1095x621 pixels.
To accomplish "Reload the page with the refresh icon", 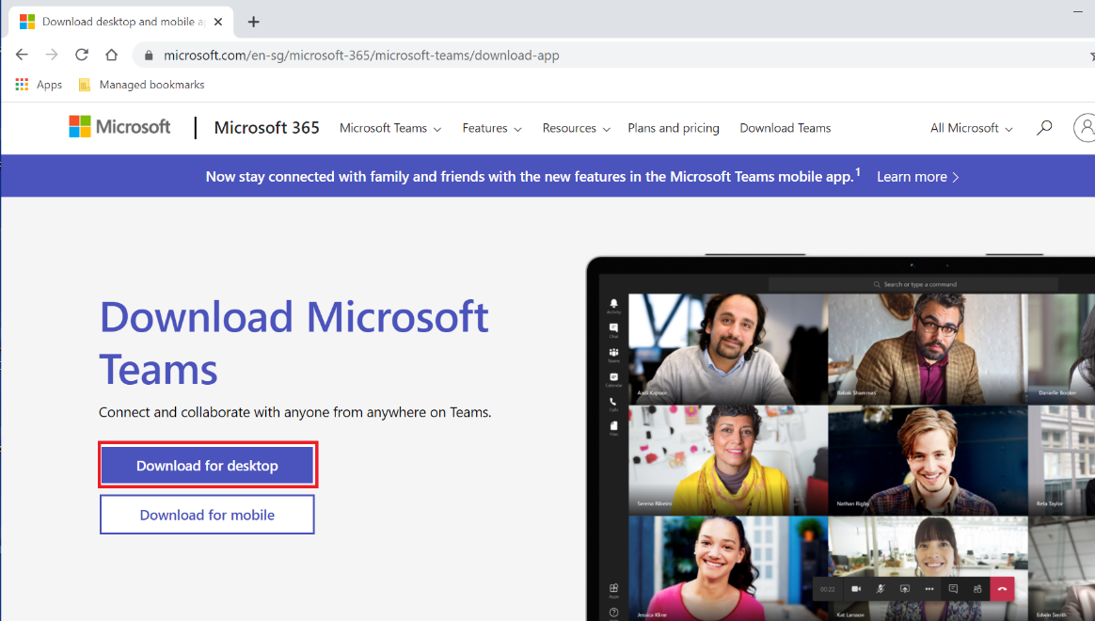I will (82, 55).
